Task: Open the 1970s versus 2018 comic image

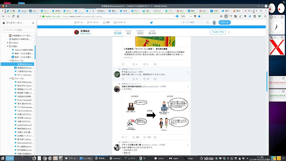Action: click(x=156, y=113)
